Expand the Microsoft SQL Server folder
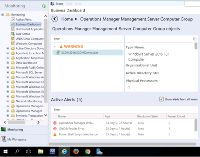The image size is (200, 157). pos(8,72)
